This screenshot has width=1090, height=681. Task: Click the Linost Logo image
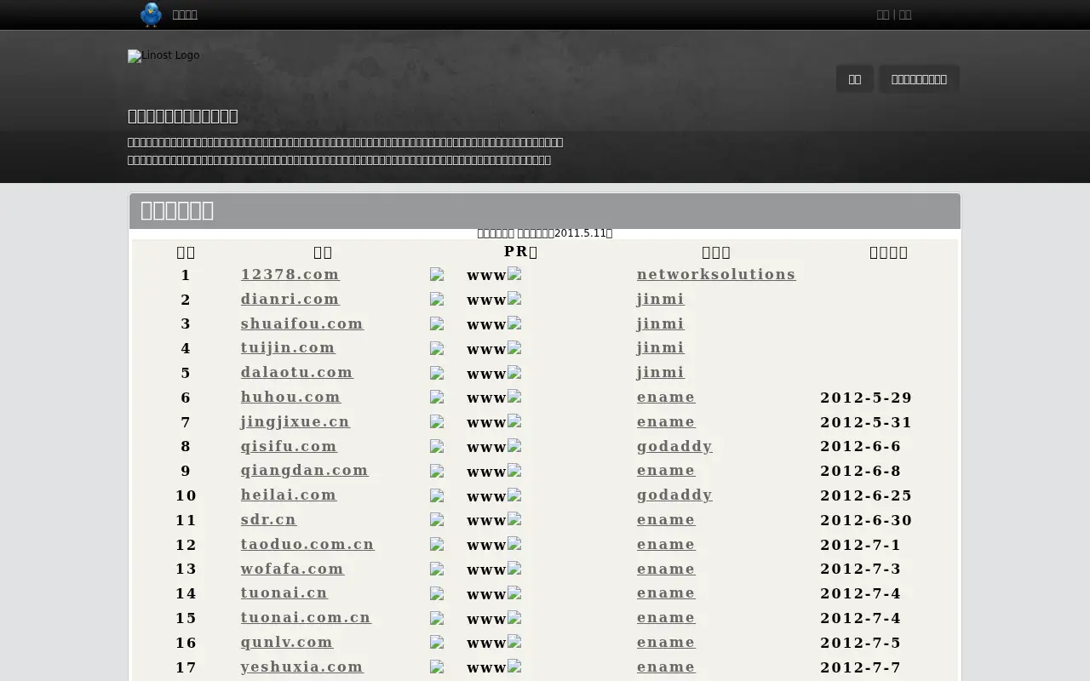[163, 56]
